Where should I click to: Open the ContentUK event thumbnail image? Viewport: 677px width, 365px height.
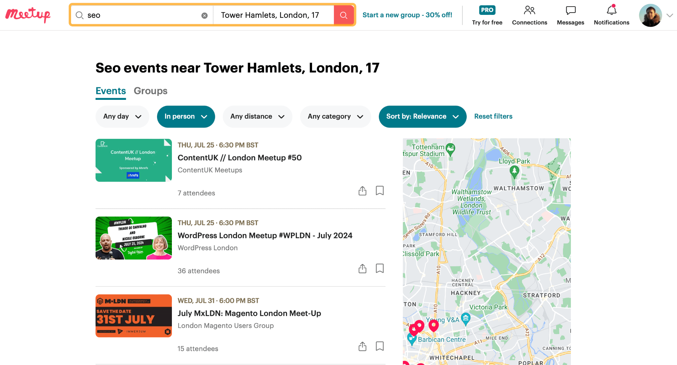(x=133, y=160)
